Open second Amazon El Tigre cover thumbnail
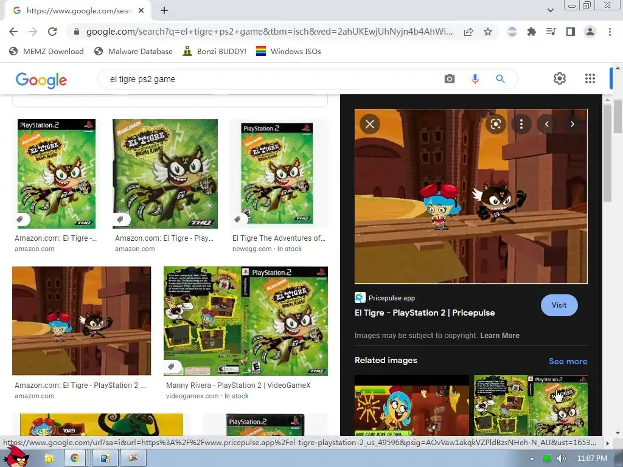The height and width of the screenshot is (467, 623). (165, 174)
